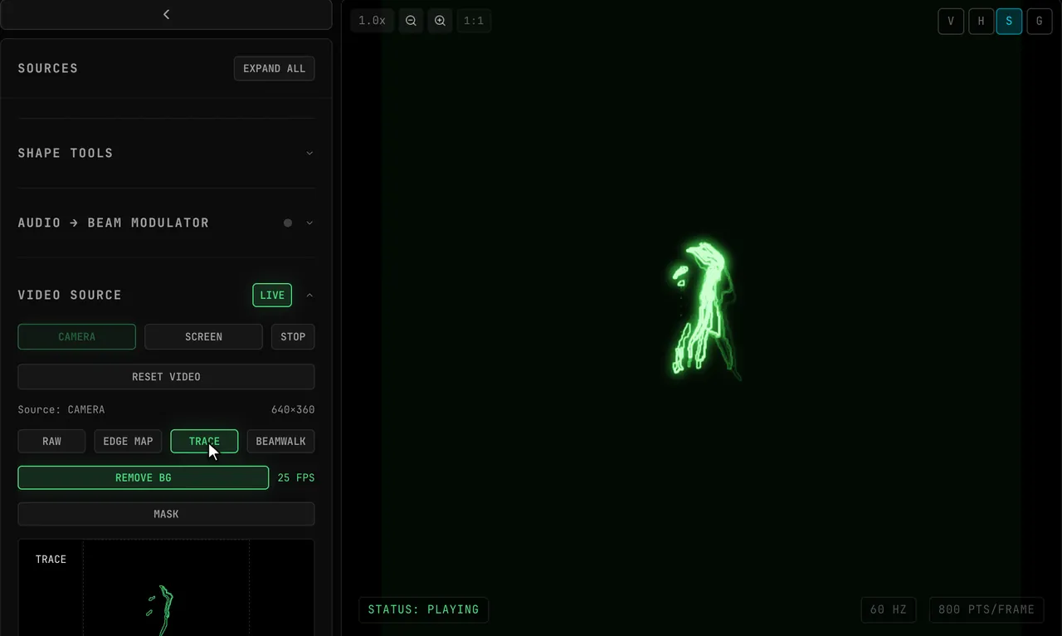Click the 800 PTS/FRAME readout
The width and height of the screenshot is (1062, 636).
(986, 609)
